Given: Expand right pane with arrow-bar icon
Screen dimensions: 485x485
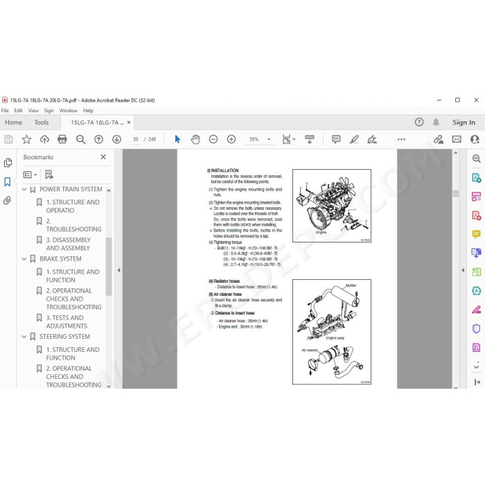Looking at the screenshot, I should (477, 382).
